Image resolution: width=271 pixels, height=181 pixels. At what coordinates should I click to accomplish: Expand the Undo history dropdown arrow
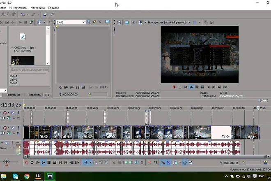[28, 14]
